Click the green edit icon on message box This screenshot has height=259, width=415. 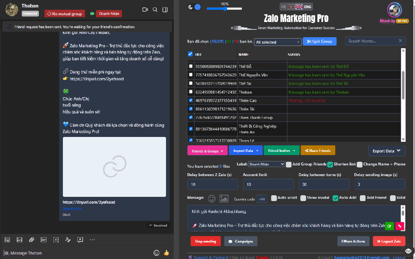coord(389,226)
